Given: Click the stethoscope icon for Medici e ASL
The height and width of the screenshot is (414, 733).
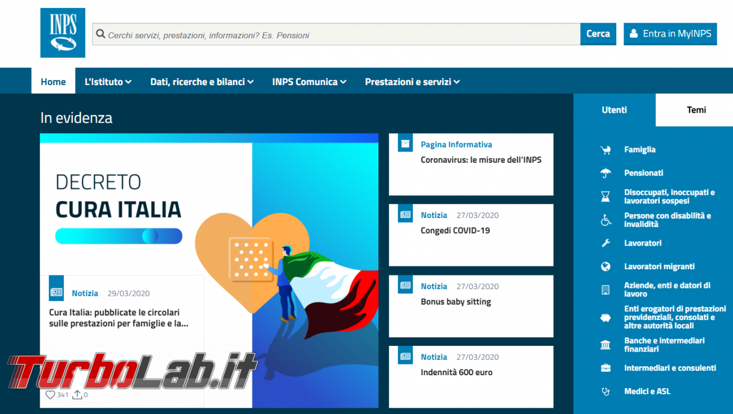Looking at the screenshot, I should pos(606,391).
